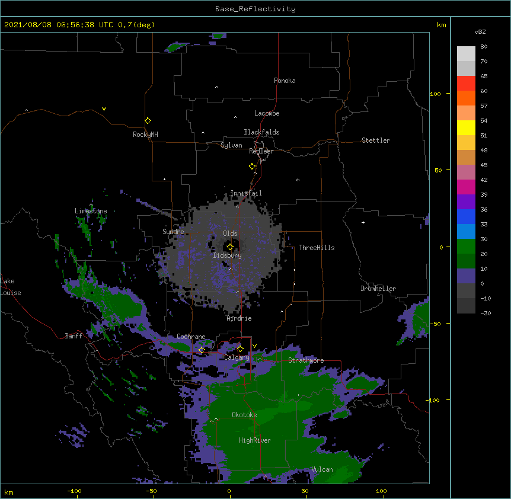This screenshot has height=499, width=511.
Task: Click the Banff label
Action: pyautogui.click(x=74, y=336)
